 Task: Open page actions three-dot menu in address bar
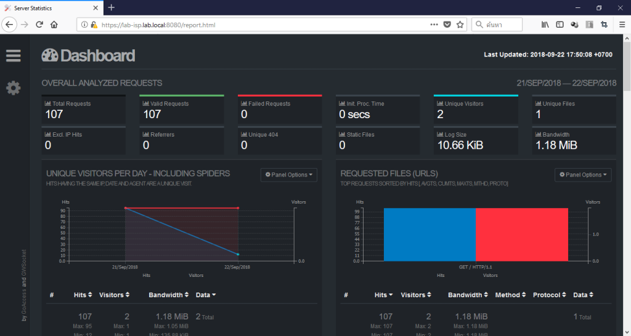pyautogui.click(x=434, y=25)
